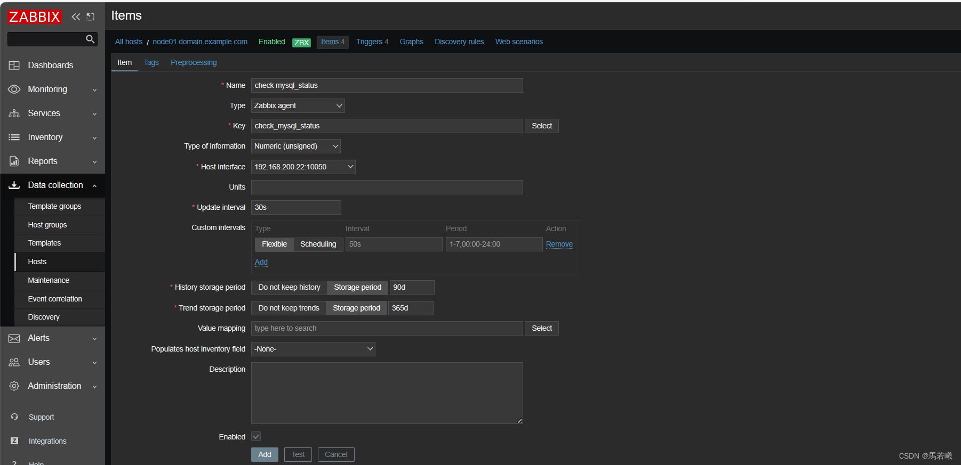Click the Reports chart icon
961x465 pixels.
(14, 161)
